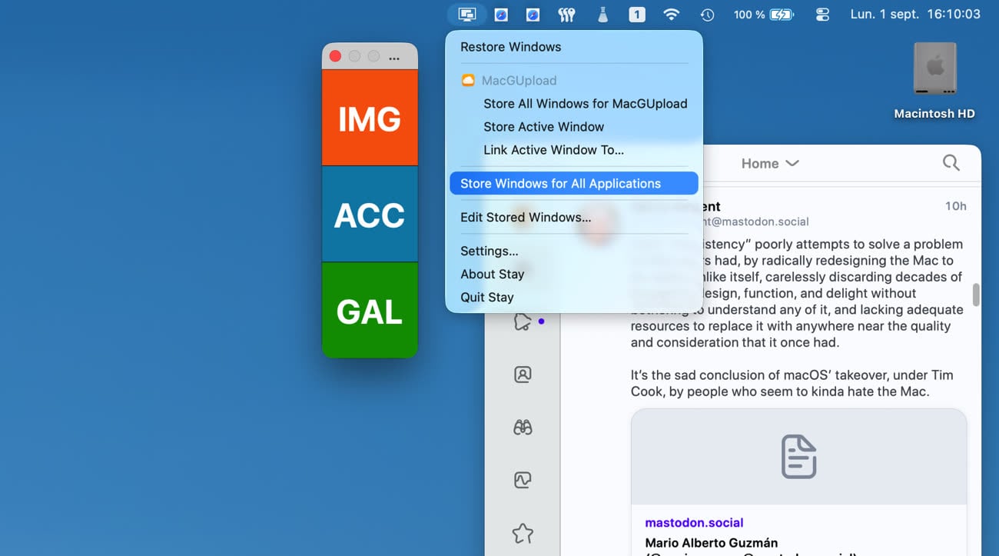Open the binoculars explore icon in the sidebar

coord(523,428)
